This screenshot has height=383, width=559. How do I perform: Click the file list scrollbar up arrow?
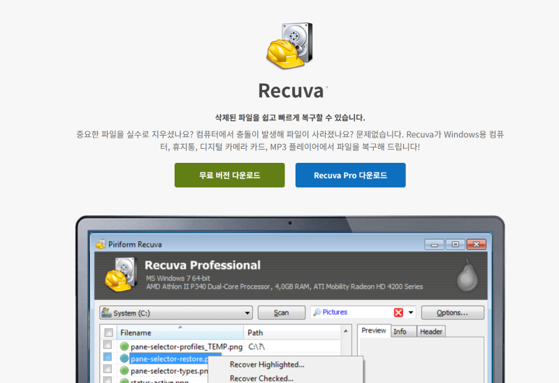click(345, 331)
